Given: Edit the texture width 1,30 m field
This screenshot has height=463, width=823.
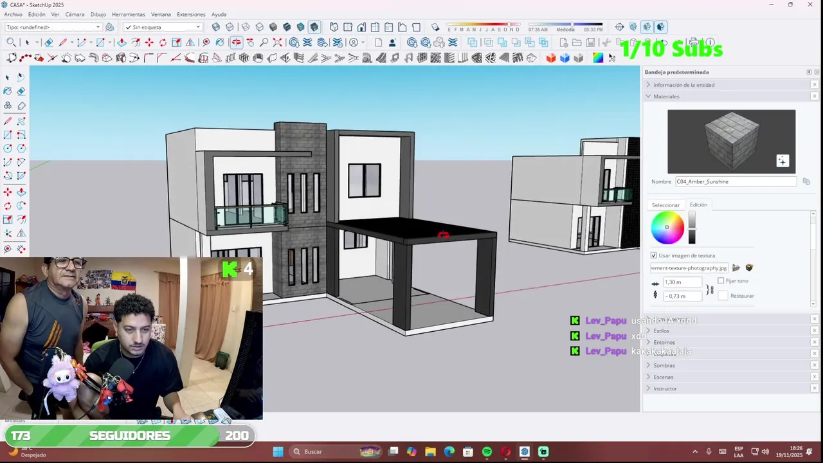Looking at the screenshot, I should point(682,282).
